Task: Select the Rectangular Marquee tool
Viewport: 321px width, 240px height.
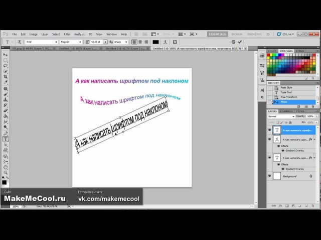Action: [6, 60]
